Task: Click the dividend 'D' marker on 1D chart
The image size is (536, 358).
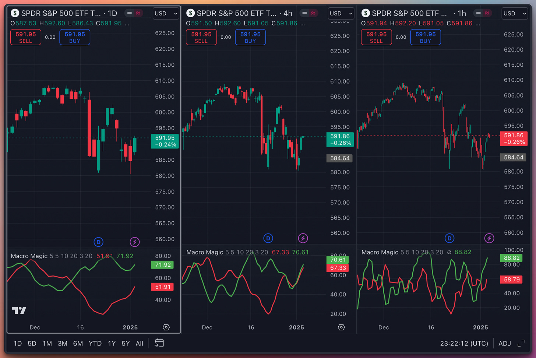Action: pyautogui.click(x=98, y=242)
